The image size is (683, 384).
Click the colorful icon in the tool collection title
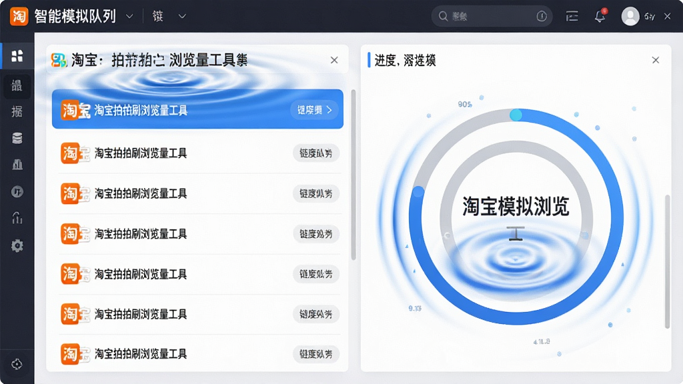tap(59, 60)
